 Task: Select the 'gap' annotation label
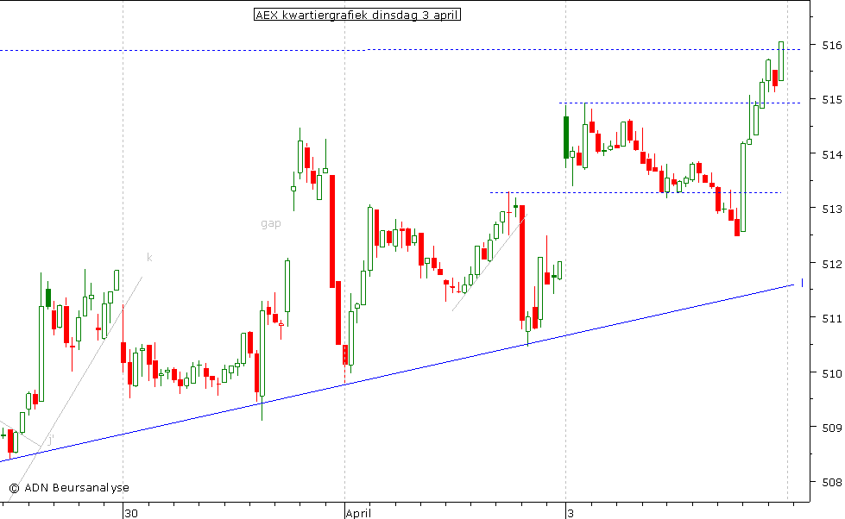point(270,223)
